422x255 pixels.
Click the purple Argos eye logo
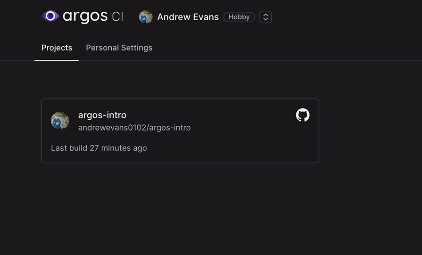click(50, 16)
